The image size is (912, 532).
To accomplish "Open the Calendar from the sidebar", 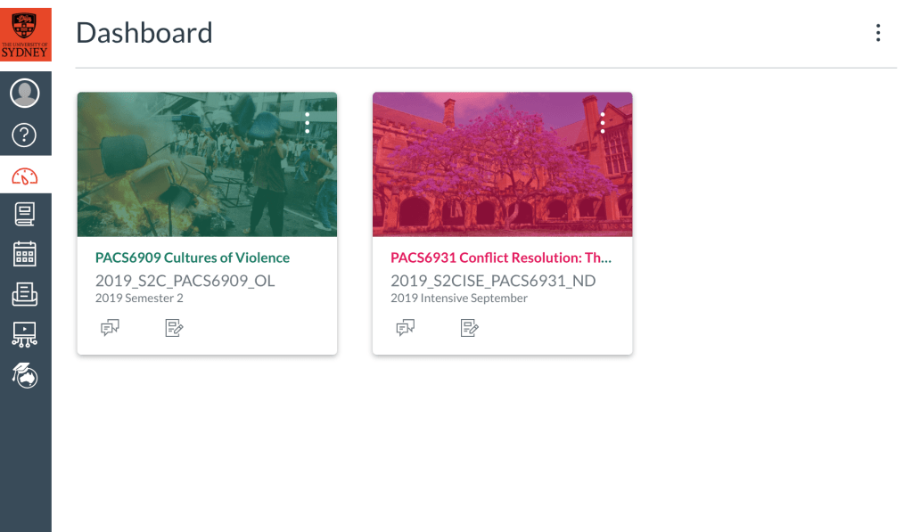I will click(25, 254).
